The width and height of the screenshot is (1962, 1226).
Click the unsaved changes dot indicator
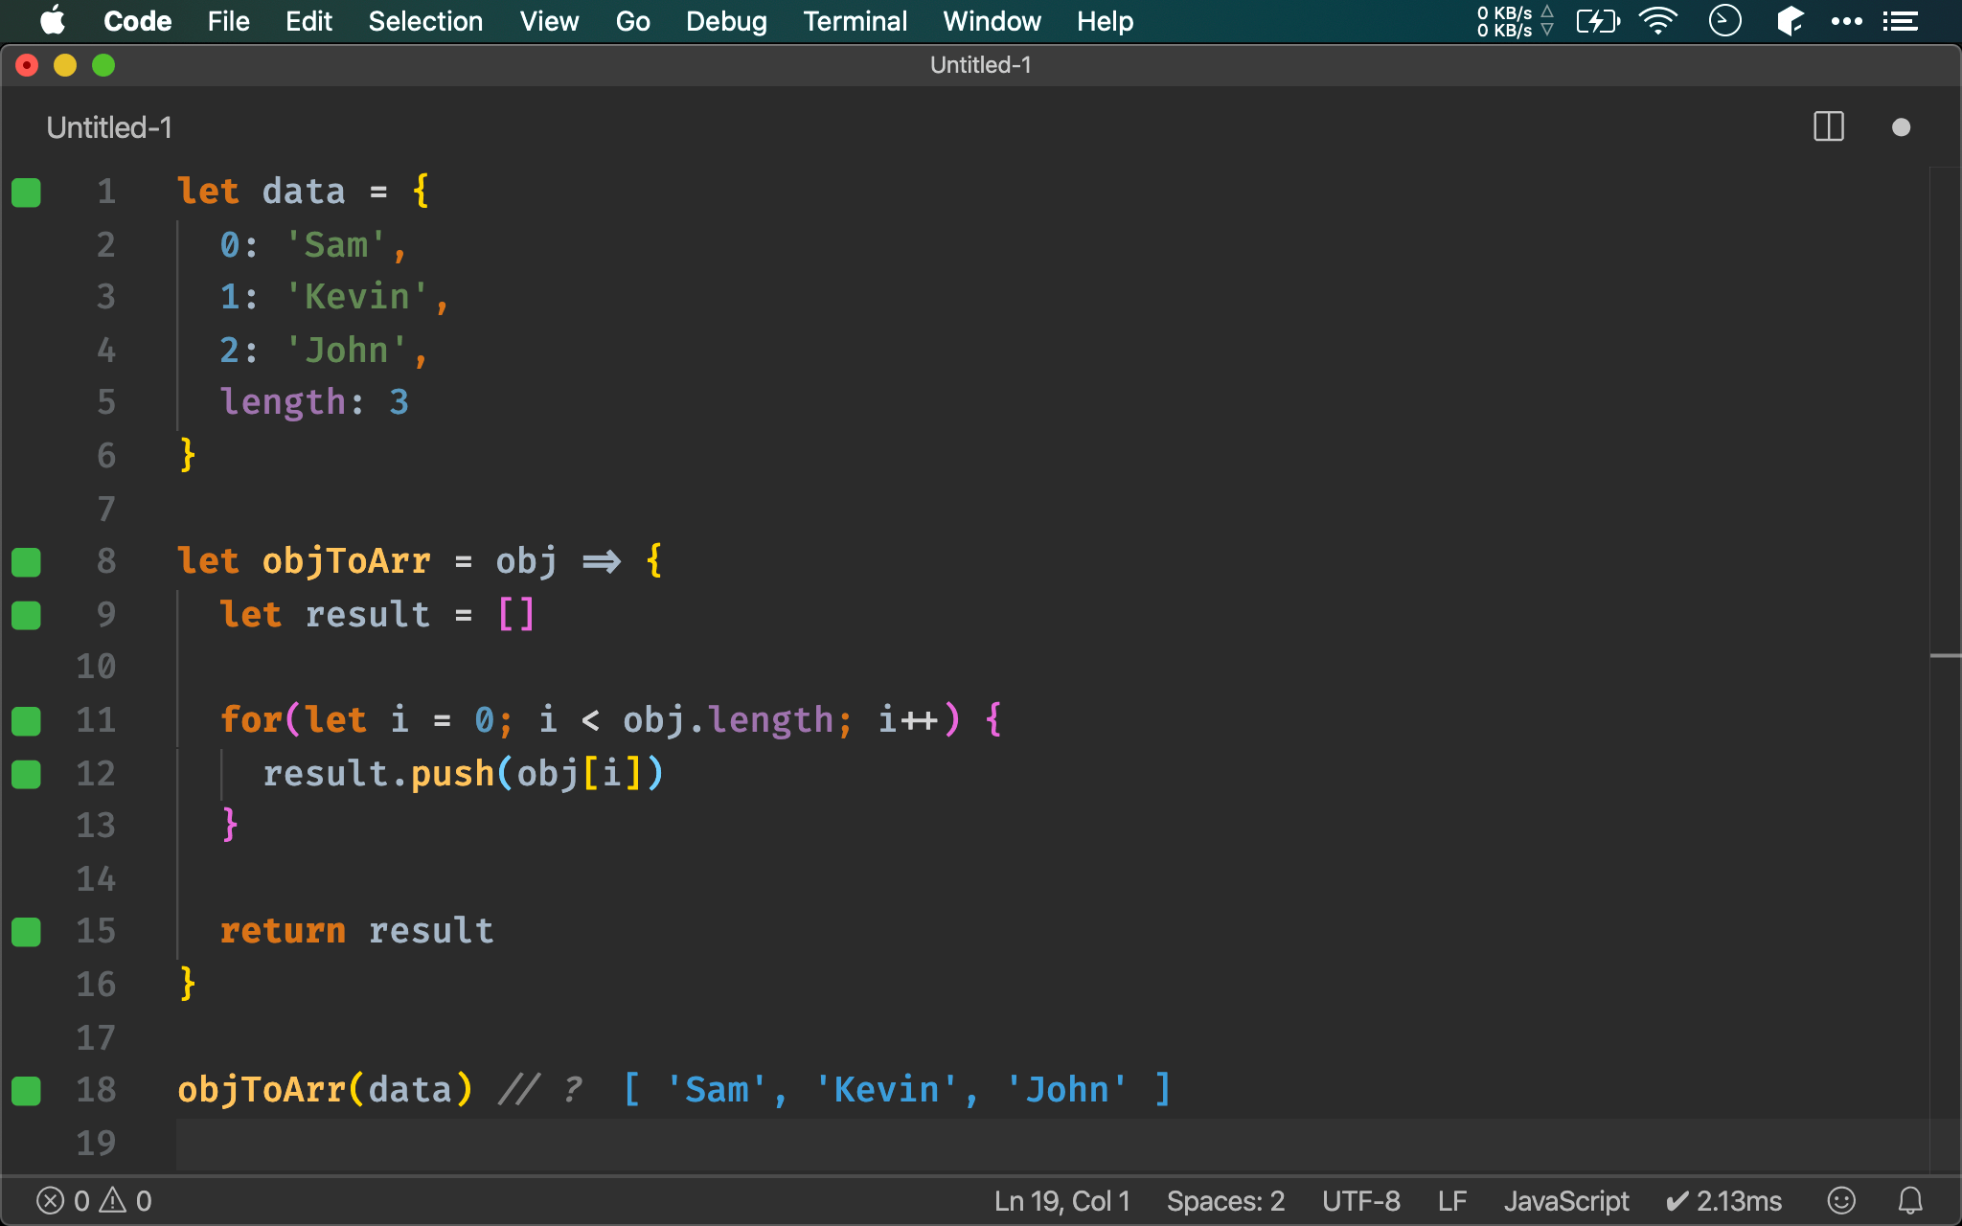click(x=1901, y=127)
